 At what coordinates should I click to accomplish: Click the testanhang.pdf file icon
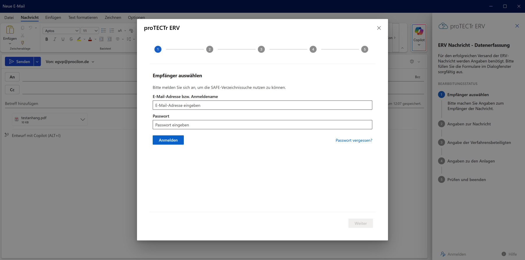[17, 119]
